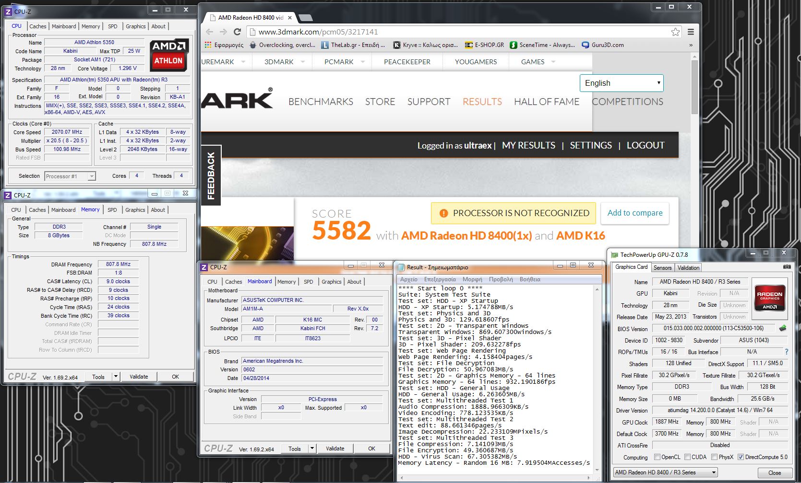Close the AMD Radeon HD 8400 browser tab
The height and width of the screenshot is (483, 801).
click(290, 18)
